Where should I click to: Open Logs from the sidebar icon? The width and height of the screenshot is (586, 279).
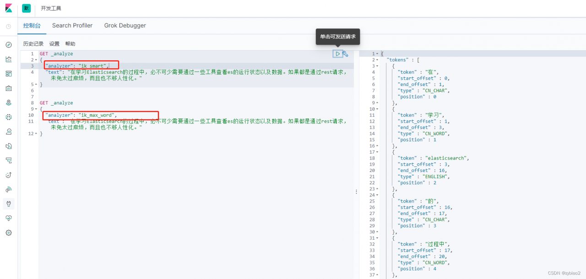tap(9, 146)
